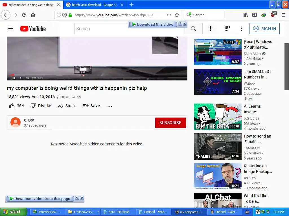The height and width of the screenshot is (216, 289).
Task: Go back to the previous page in the browser
Action: [6, 15]
